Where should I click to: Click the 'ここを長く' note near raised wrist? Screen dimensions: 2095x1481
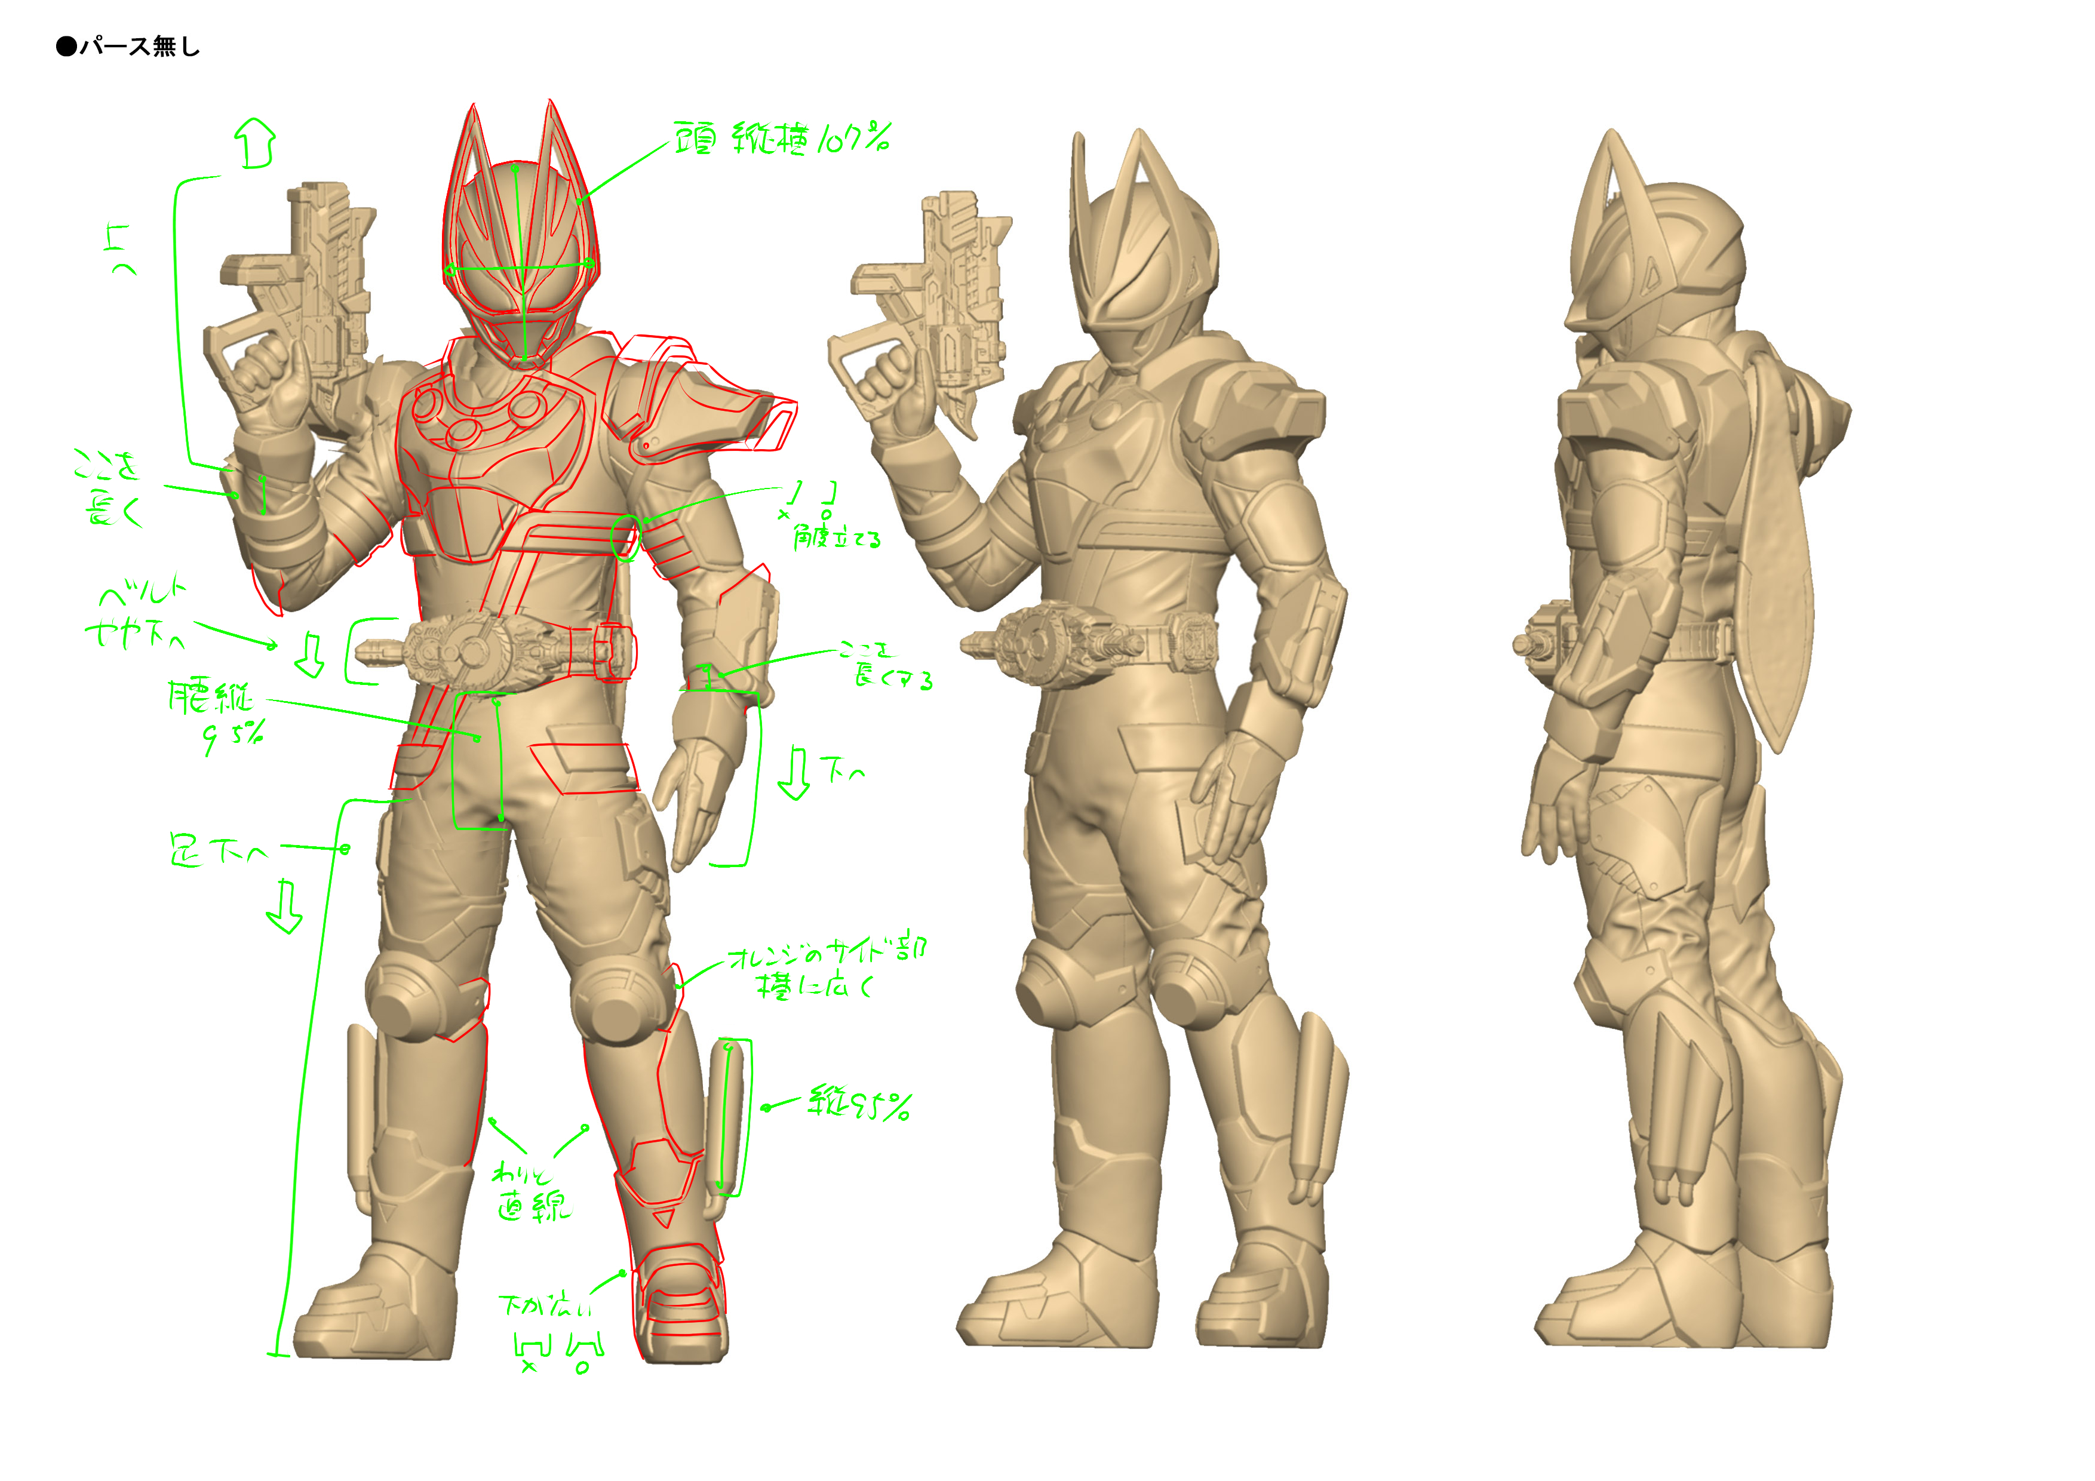click(109, 488)
